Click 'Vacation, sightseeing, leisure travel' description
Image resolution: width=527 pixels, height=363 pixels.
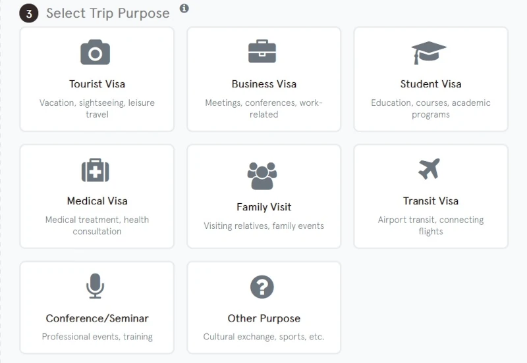tap(97, 109)
